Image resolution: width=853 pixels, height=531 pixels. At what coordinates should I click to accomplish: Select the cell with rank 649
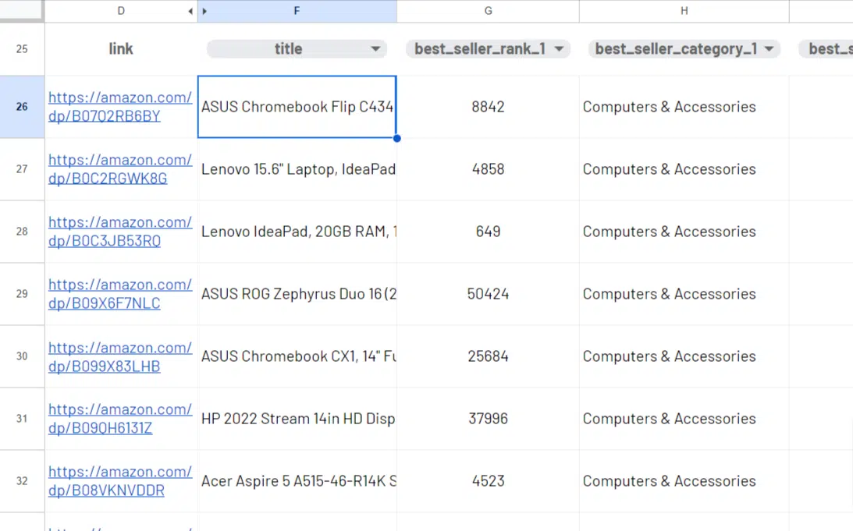(488, 232)
